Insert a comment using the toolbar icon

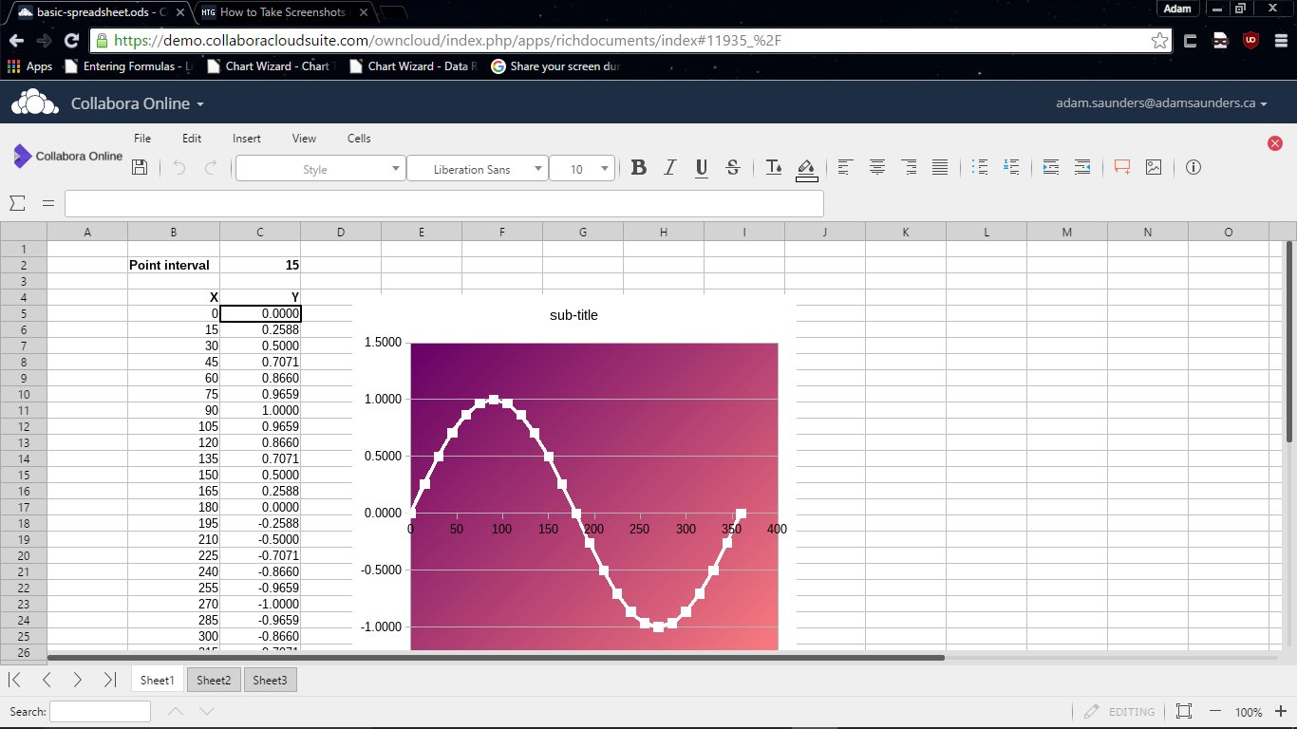pos(1122,168)
